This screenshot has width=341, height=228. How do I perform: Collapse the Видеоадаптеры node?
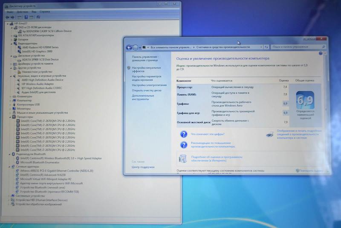coord(12,43)
